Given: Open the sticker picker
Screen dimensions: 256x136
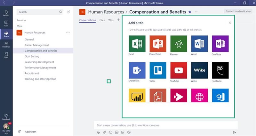Looking at the screenshot, I should coord(123,132).
